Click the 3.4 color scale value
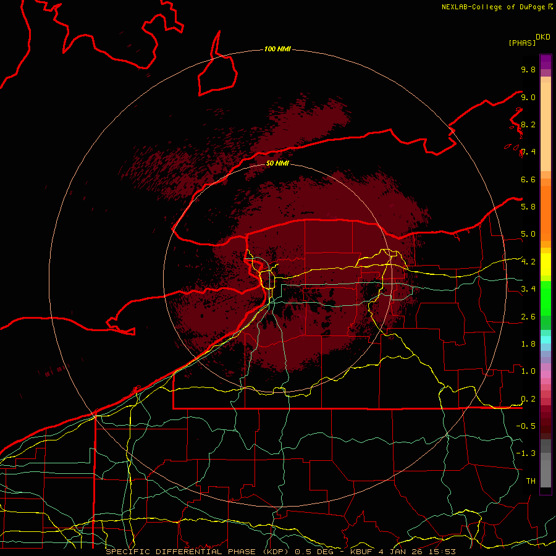 coord(528,289)
